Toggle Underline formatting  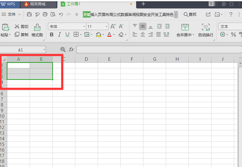point(67,35)
